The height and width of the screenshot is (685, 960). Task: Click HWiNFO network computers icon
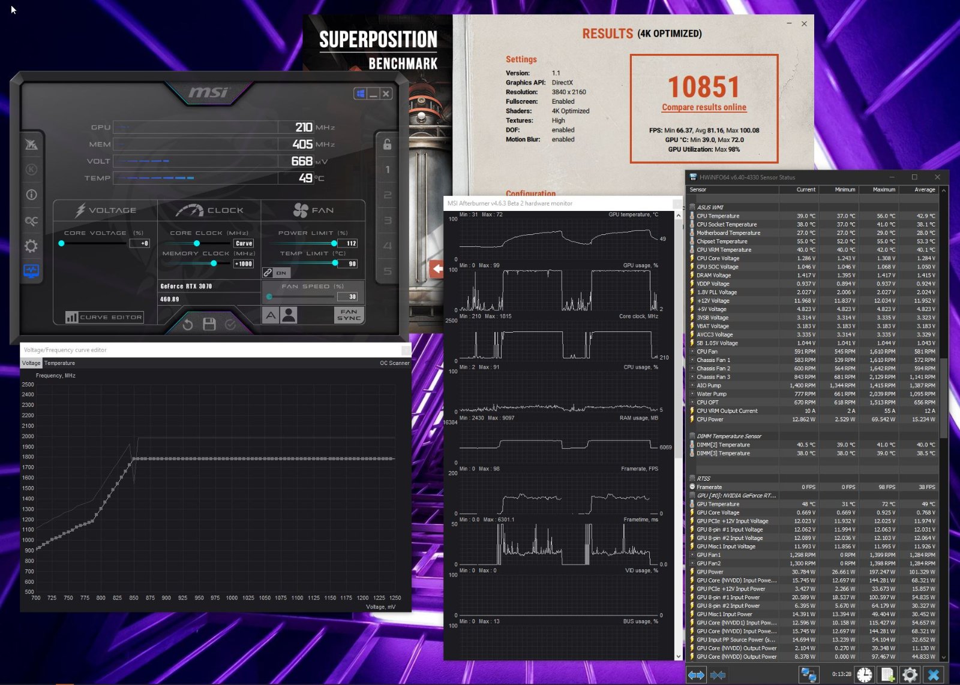coord(808,675)
